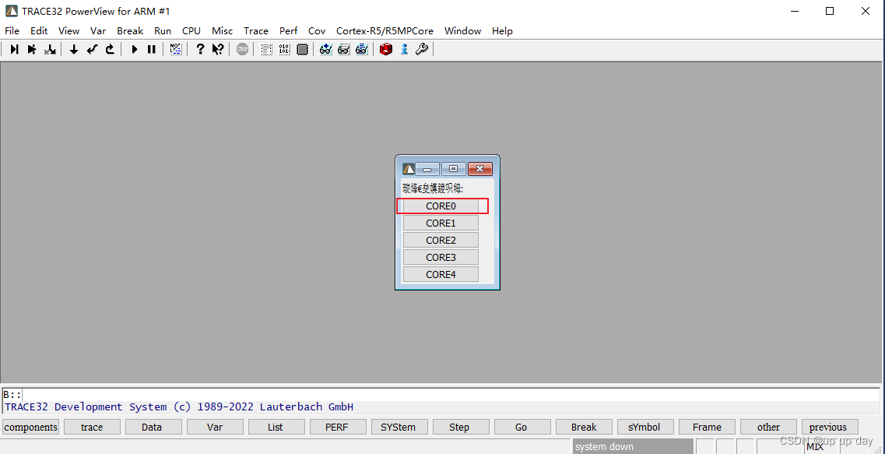Screen dimensions: 885x454
Task: Click the blue info figure icon
Action: (x=404, y=49)
